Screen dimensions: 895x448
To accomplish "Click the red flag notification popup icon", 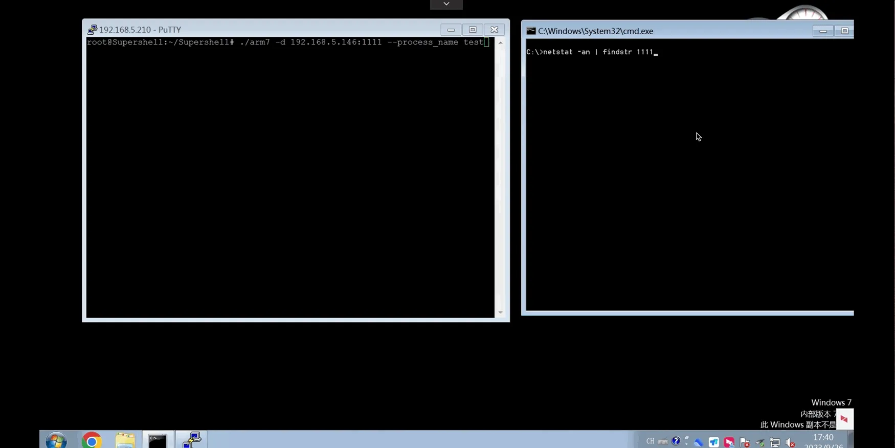I will coord(844,419).
